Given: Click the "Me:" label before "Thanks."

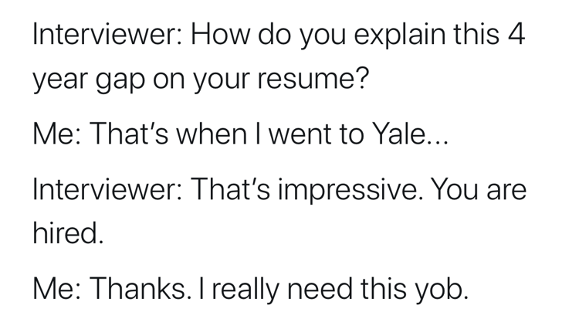Looking at the screenshot, I should coord(55,289).
